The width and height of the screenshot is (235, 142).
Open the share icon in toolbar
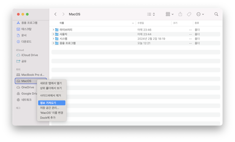click(180, 14)
